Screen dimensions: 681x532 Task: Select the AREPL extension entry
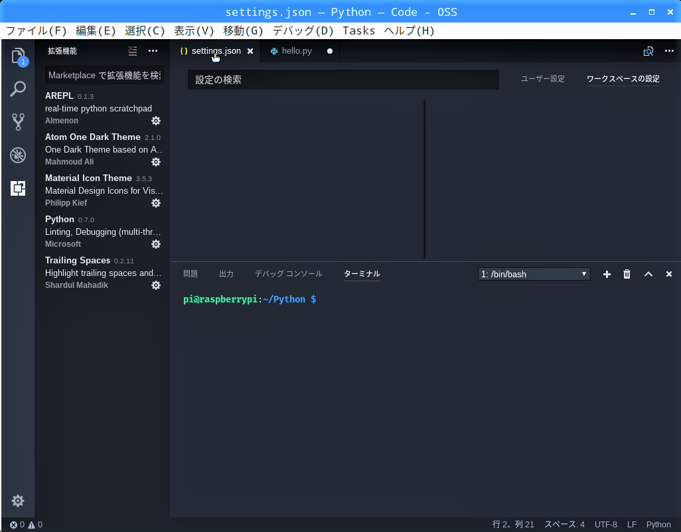tap(104, 108)
